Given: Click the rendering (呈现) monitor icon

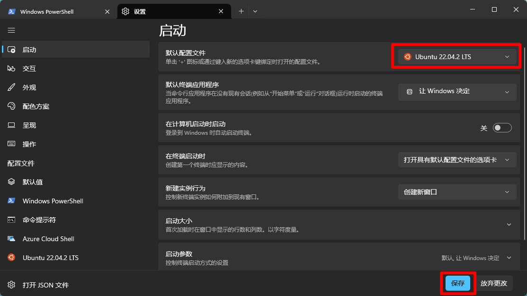Looking at the screenshot, I should click(11, 125).
